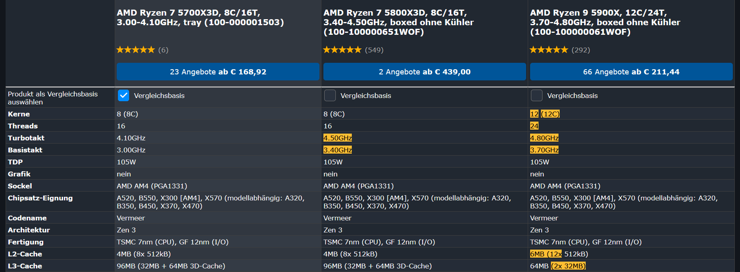
Task: Click the Chipsatz-Eignung row label
Action: (x=40, y=198)
